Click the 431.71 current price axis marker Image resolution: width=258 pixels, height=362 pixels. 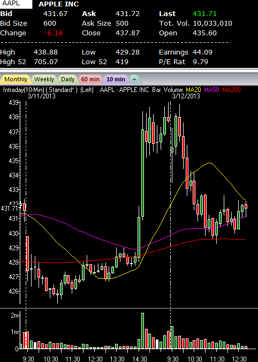coord(9,209)
